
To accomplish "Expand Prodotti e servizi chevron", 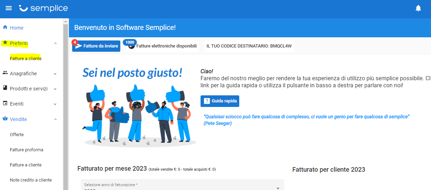I will tap(55, 89).
